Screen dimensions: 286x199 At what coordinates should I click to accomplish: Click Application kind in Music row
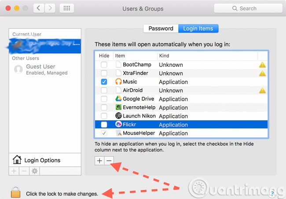[173, 82]
